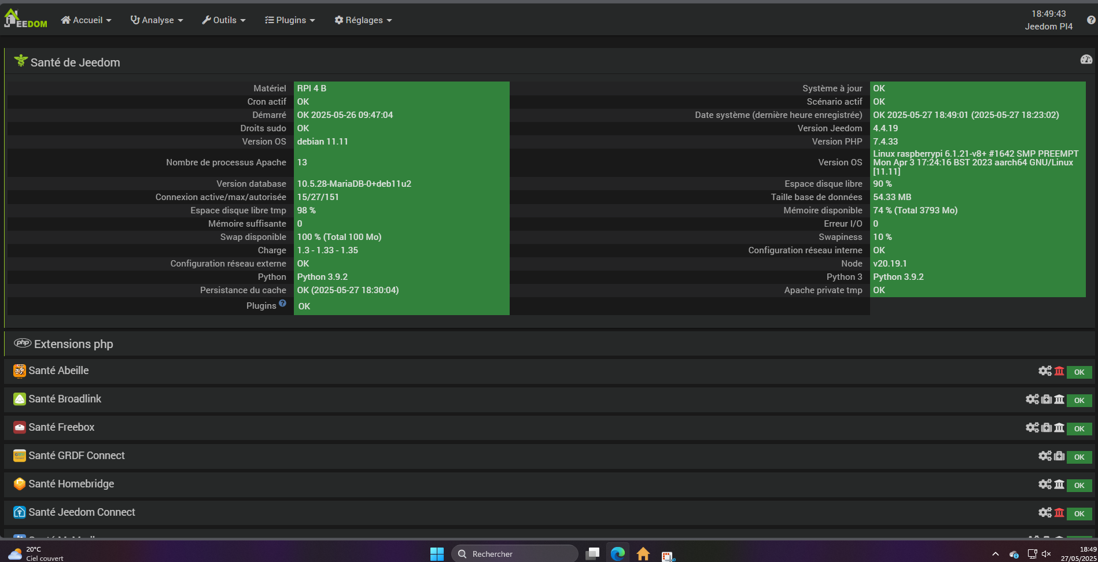Click the Santé Homebridge configuration gears icon
The image size is (1098, 562).
pos(1045,485)
